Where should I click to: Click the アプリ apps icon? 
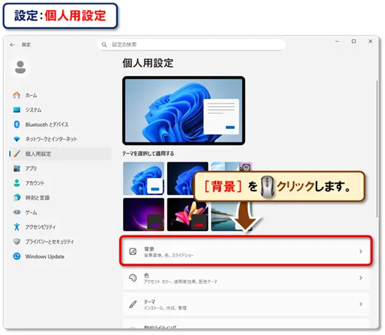pos(17,169)
